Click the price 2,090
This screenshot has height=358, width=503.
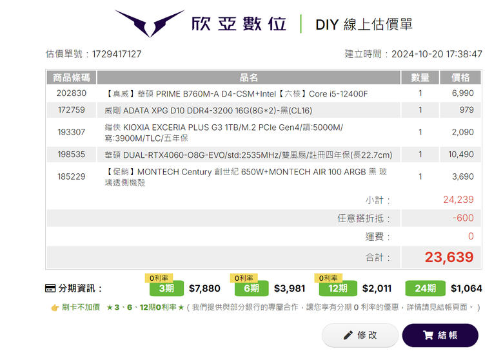pyautogui.click(x=462, y=132)
